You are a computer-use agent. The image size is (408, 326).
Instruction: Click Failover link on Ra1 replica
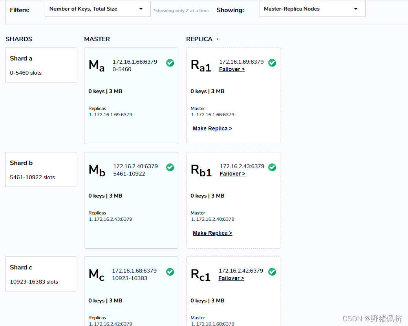(232, 69)
